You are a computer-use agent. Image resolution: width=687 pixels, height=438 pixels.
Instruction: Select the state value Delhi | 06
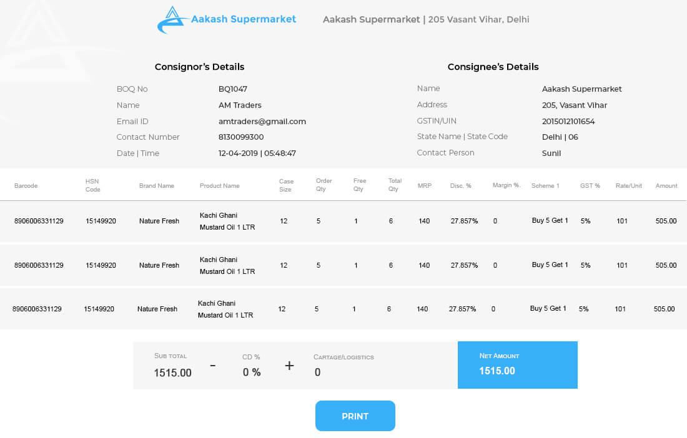tap(560, 137)
